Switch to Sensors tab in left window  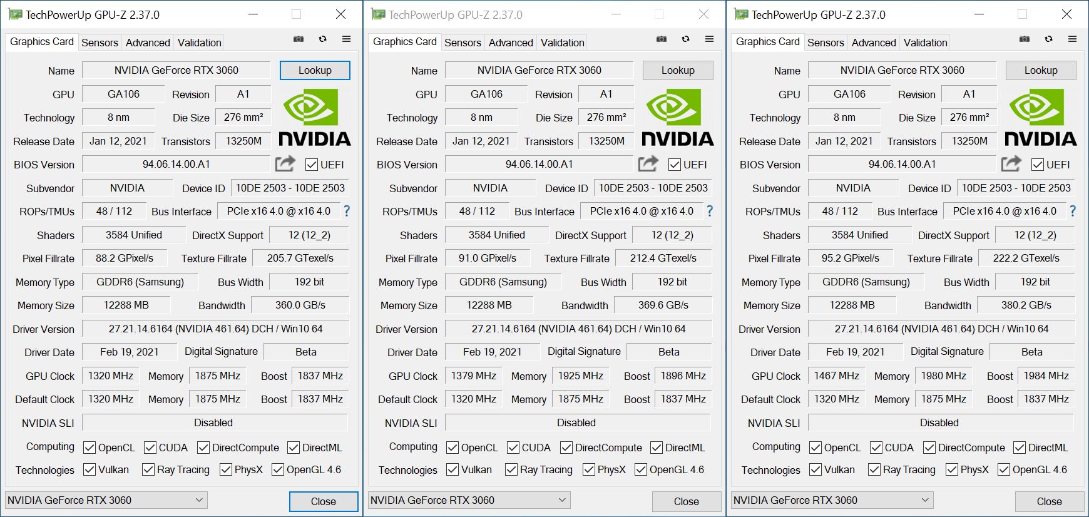(x=100, y=43)
